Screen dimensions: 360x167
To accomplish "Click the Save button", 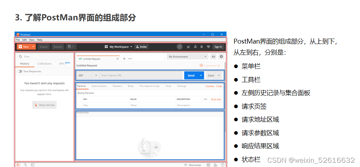I will [211, 75].
